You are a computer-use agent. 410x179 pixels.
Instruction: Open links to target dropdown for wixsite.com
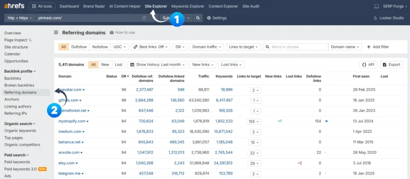(x=254, y=153)
